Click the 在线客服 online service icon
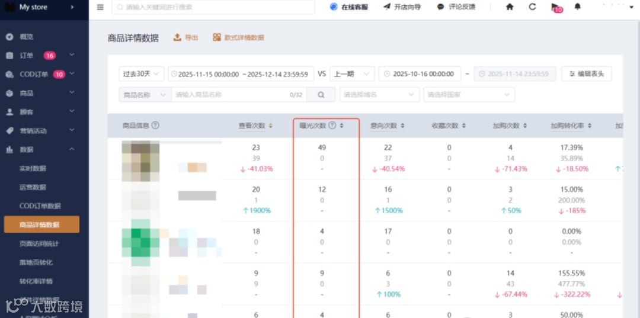This screenshot has width=640, height=318. [x=334, y=7]
